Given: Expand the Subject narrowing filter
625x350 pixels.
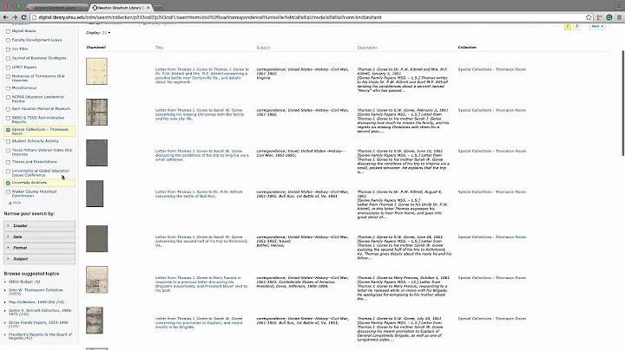Looking at the screenshot, I should tap(39, 259).
